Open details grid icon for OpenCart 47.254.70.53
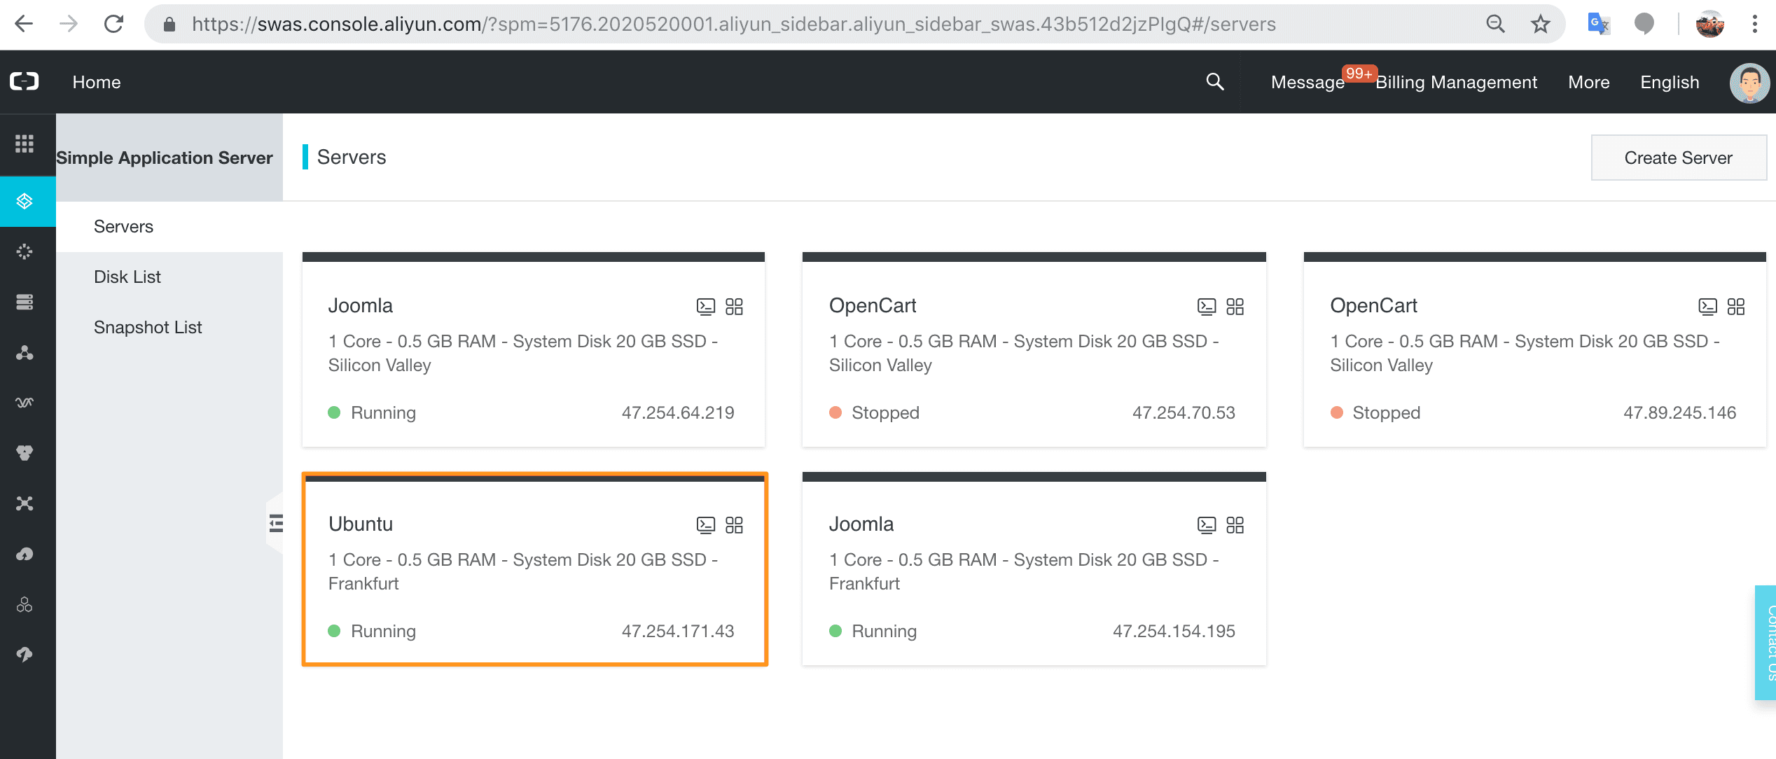The height and width of the screenshot is (759, 1776). click(x=1235, y=307)
